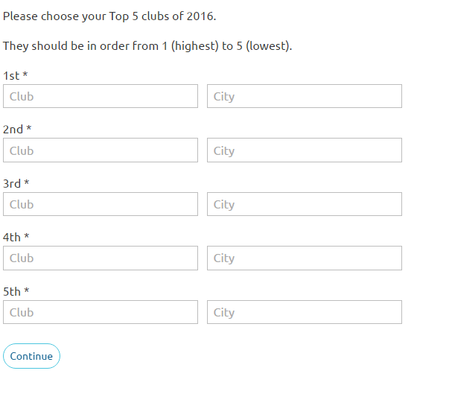This screenshot has height=394, width=452.
Task: Click the ordering instructions sentence
Action: click(147, 46)
